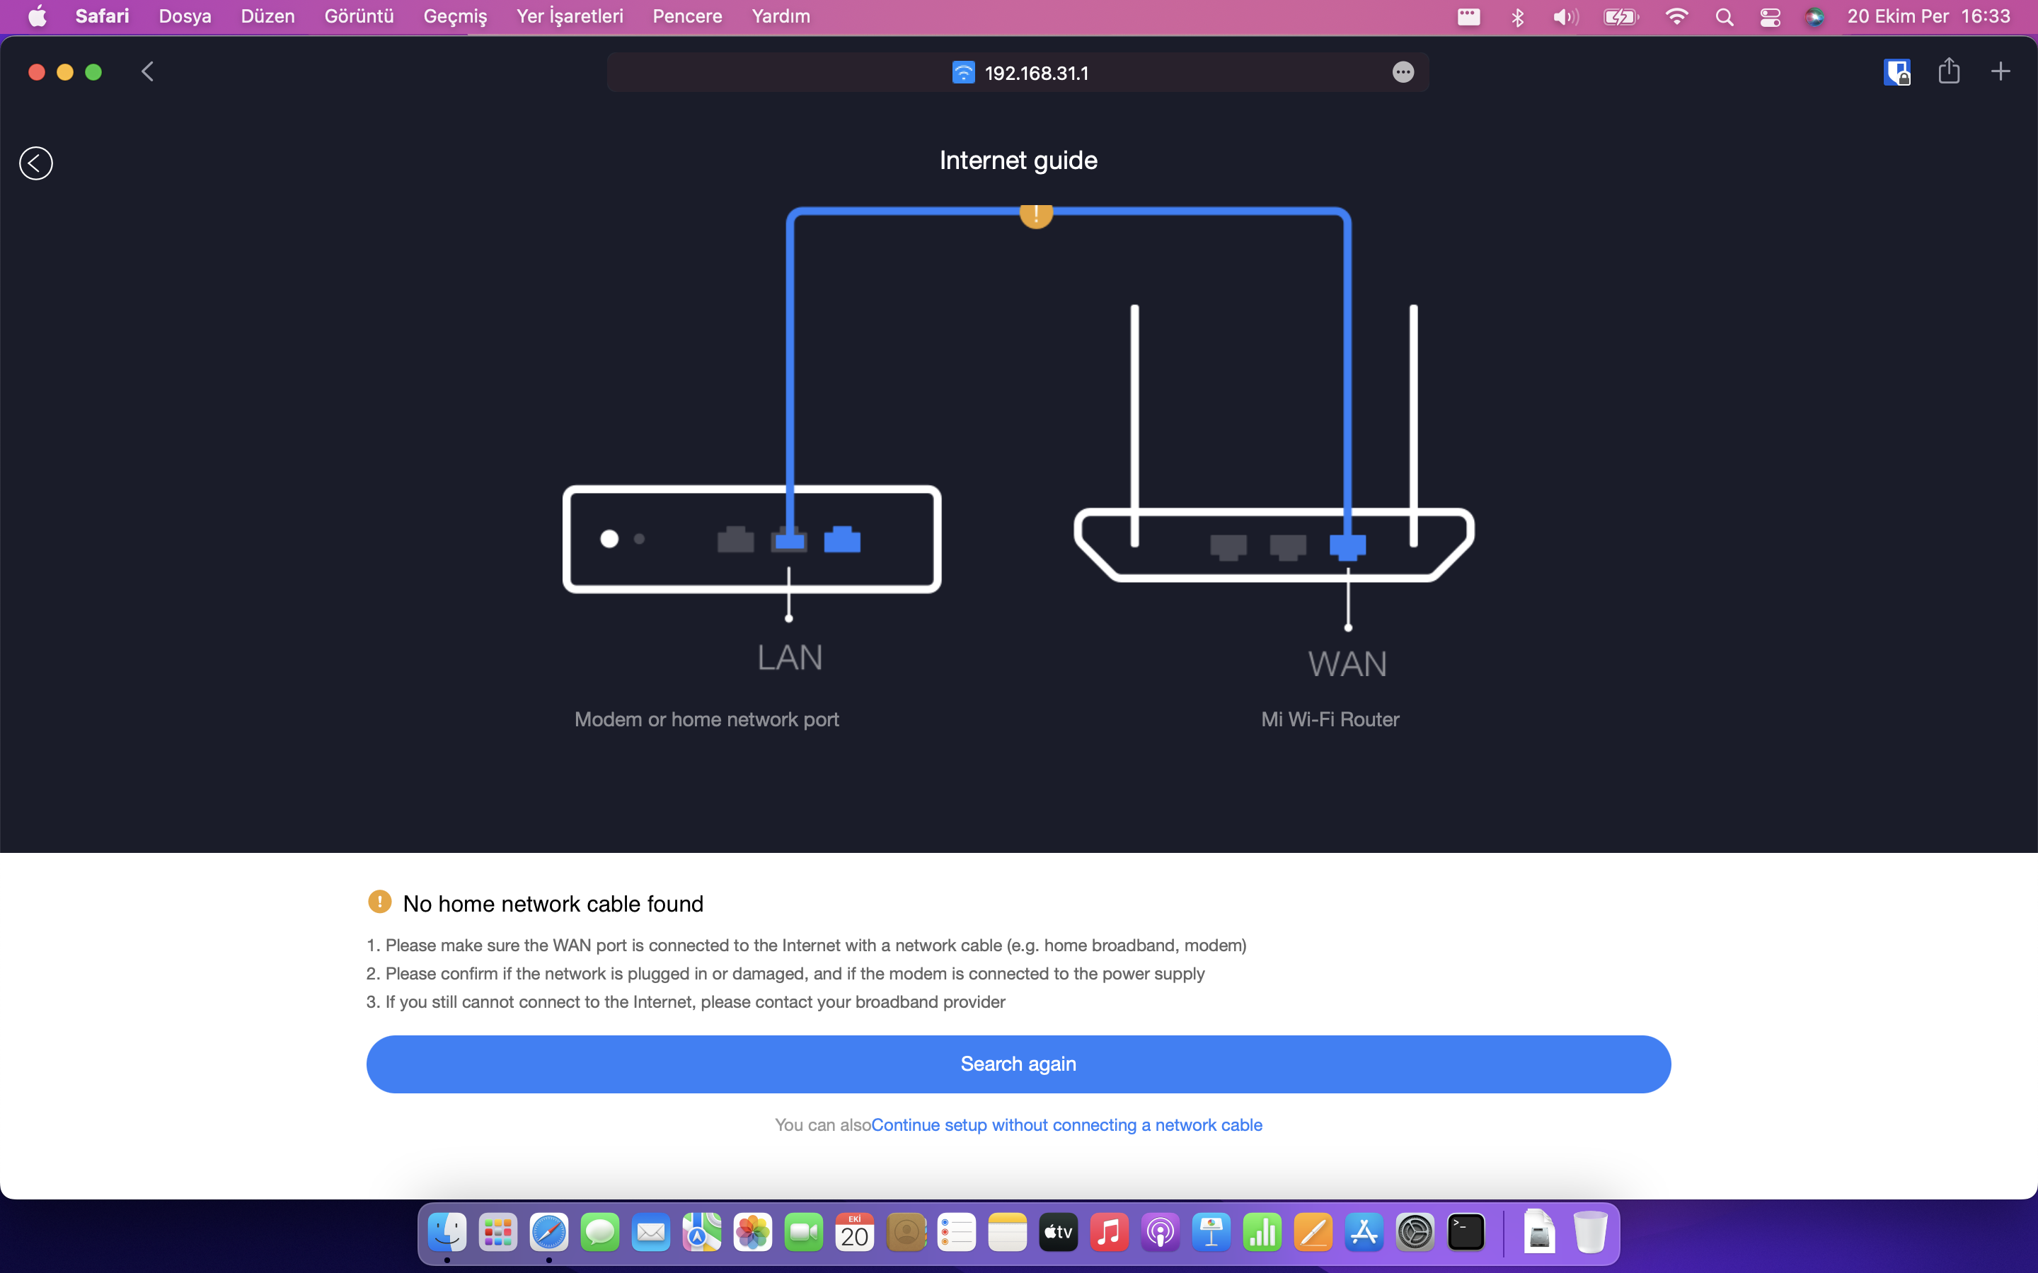
Task: Click the WAN label under the router diagram
Action: pyautogui.click(x=1347, y=664)
